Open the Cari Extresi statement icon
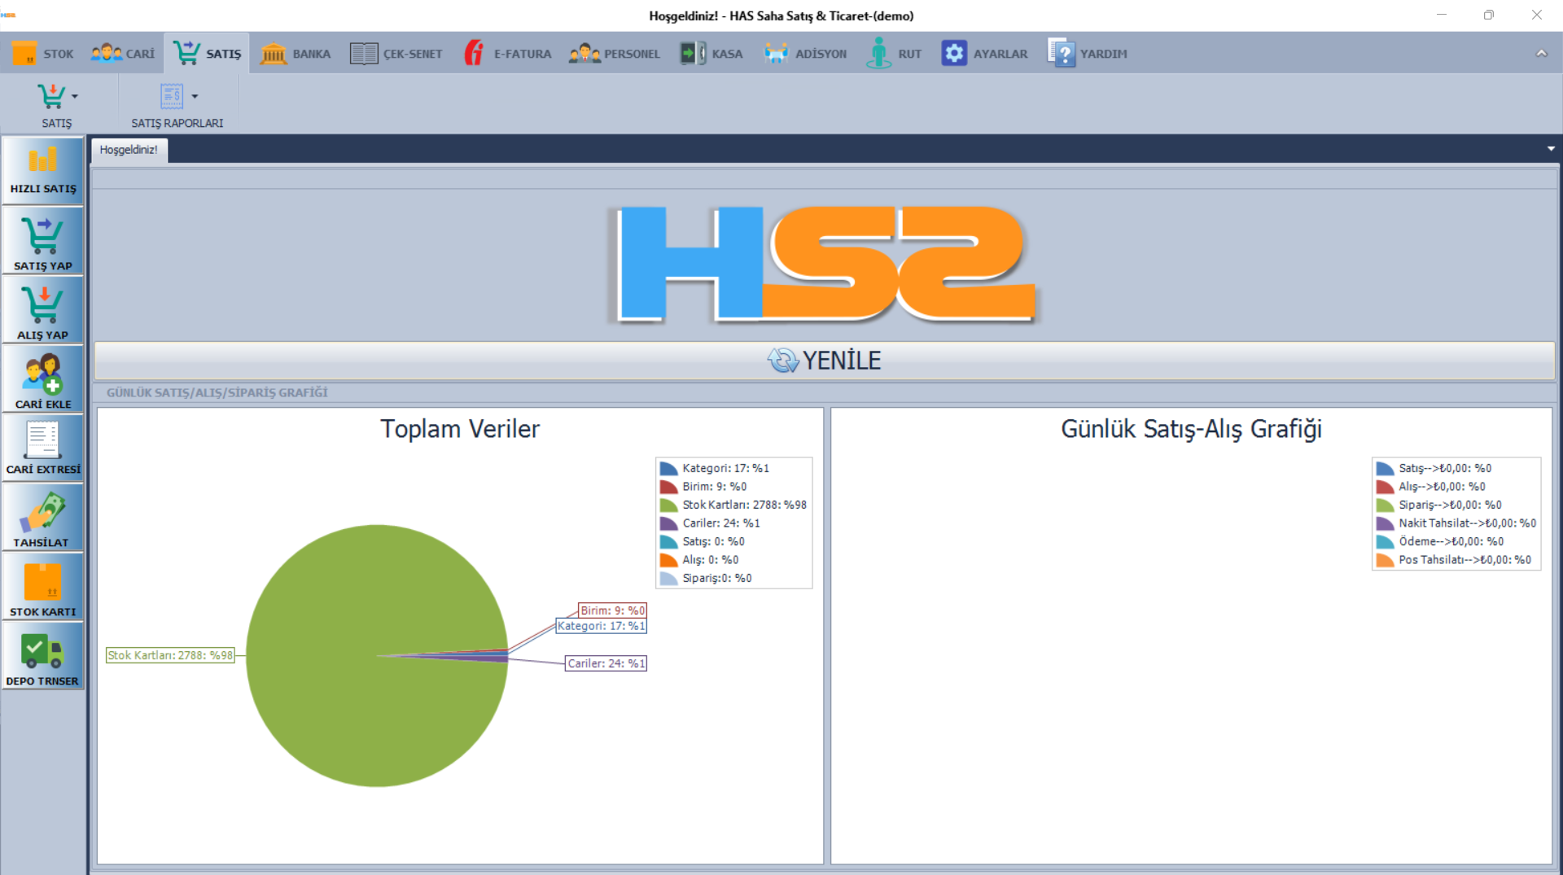Image resolution: width=1563 pixels, height=875 pixels. pyautogui.click(x=42, y=440)
